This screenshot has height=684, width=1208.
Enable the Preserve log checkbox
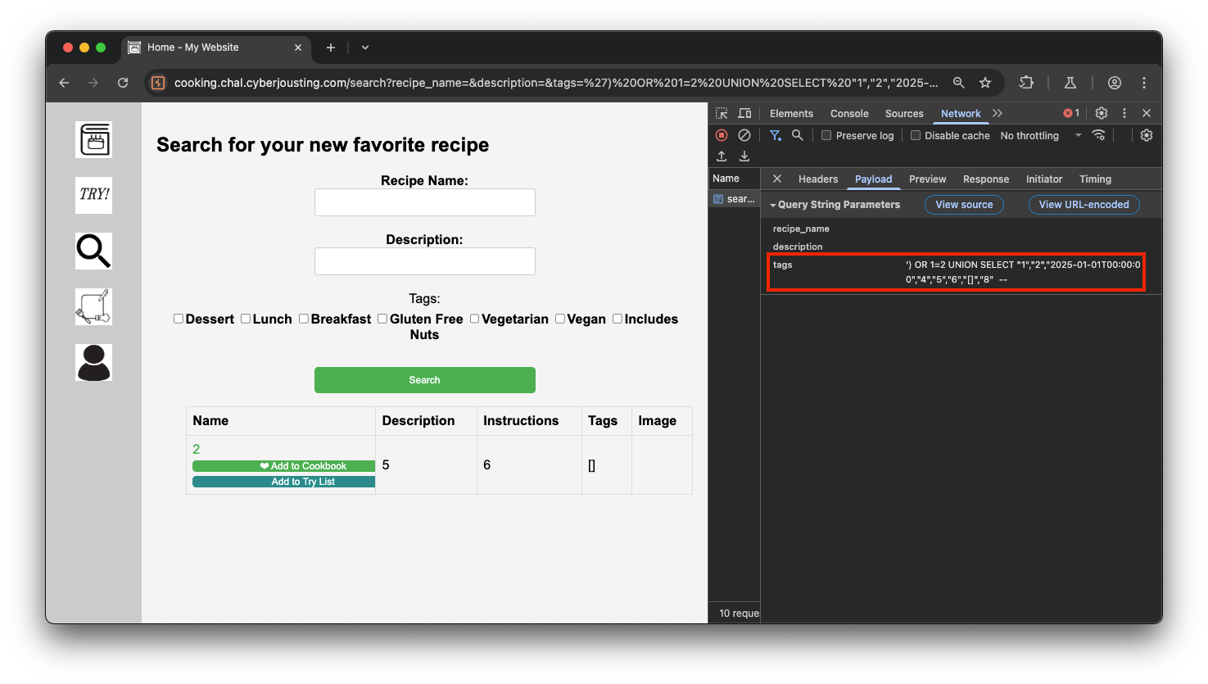point(826,135)
